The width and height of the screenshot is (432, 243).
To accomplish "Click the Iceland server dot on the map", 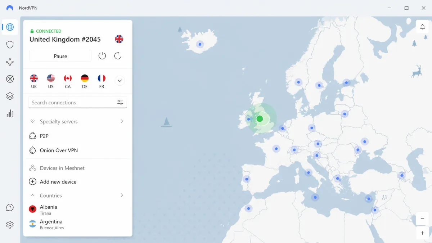I will pos(200,45).
